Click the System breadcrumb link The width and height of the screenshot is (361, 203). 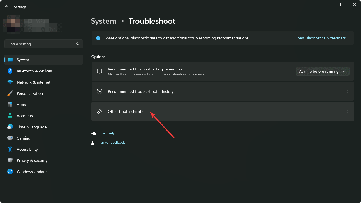tap(103, 21)
